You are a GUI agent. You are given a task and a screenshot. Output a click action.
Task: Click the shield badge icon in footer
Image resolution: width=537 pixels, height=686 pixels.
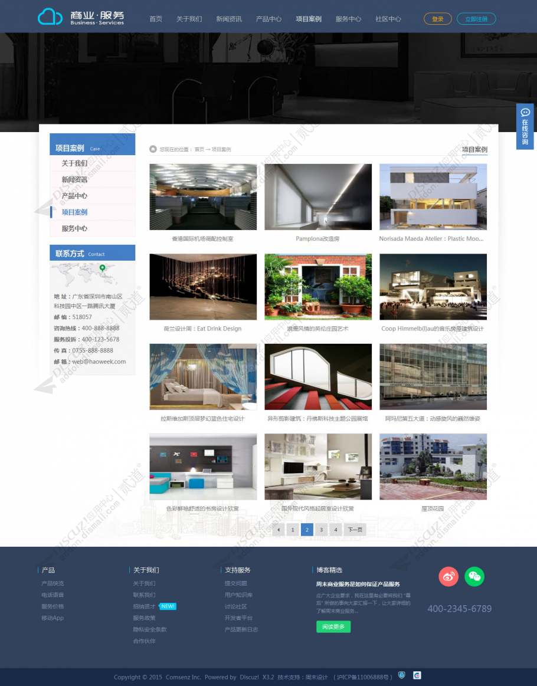401,675
